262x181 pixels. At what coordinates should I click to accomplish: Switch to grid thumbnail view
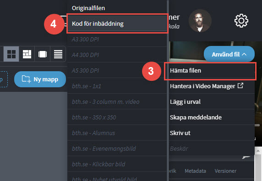click(x=11, y=54)
